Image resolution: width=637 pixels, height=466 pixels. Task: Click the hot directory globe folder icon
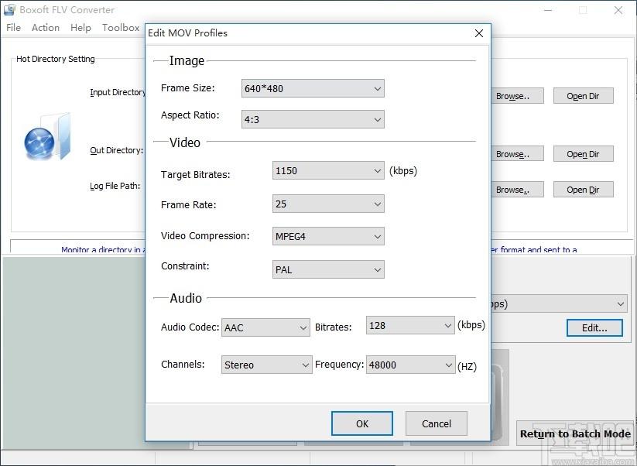[x=46, y=136]
